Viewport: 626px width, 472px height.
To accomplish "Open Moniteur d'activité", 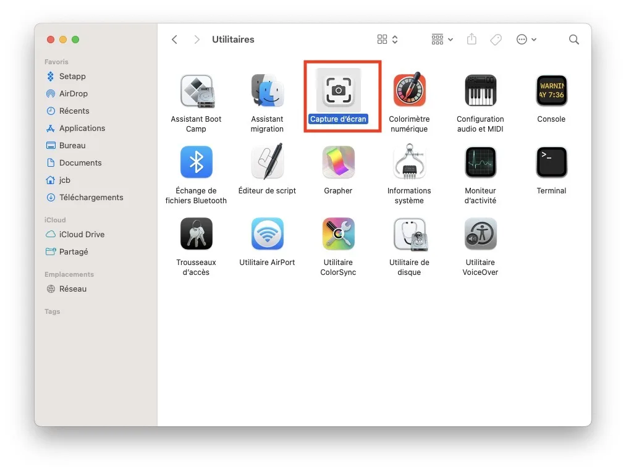I will tap(480, 162).
